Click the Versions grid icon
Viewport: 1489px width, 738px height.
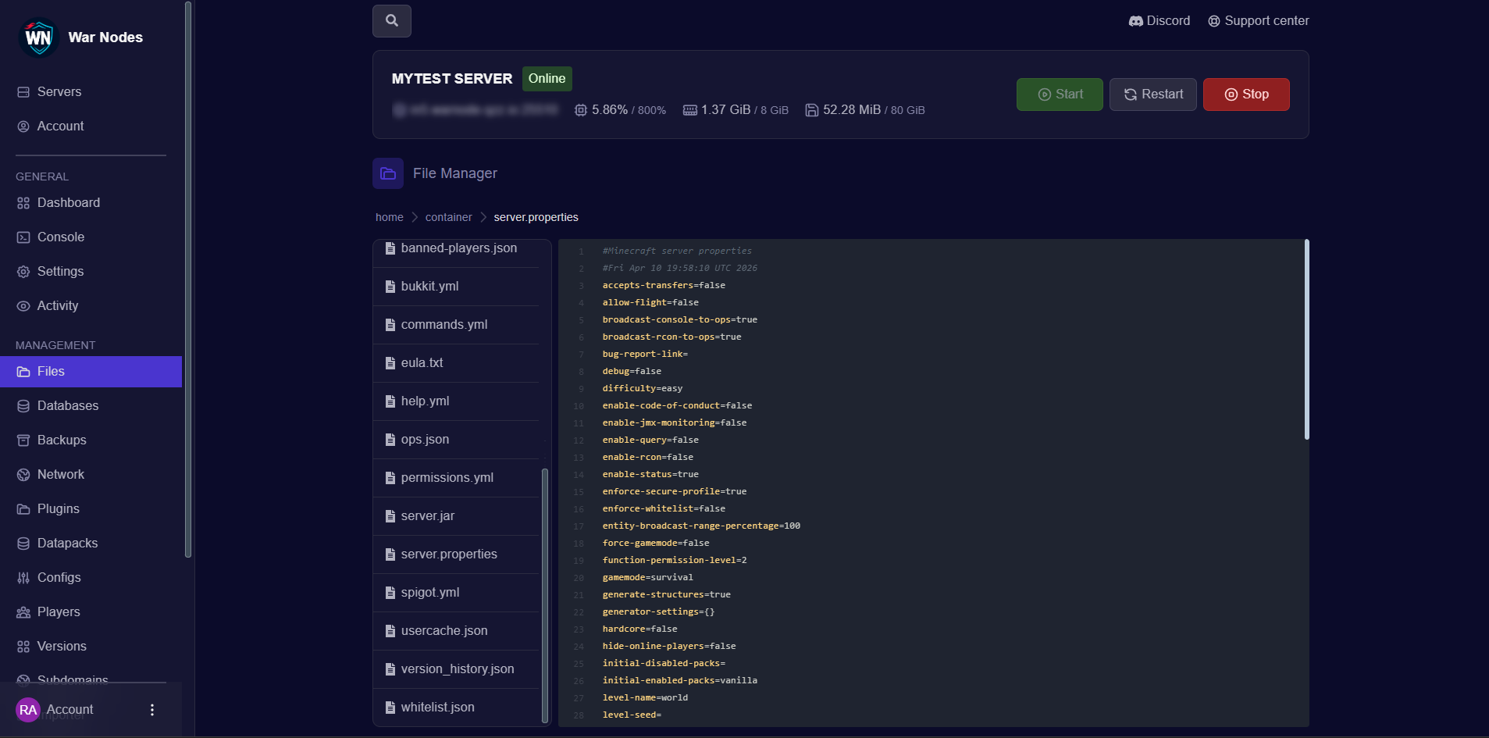tap(23, 647)
